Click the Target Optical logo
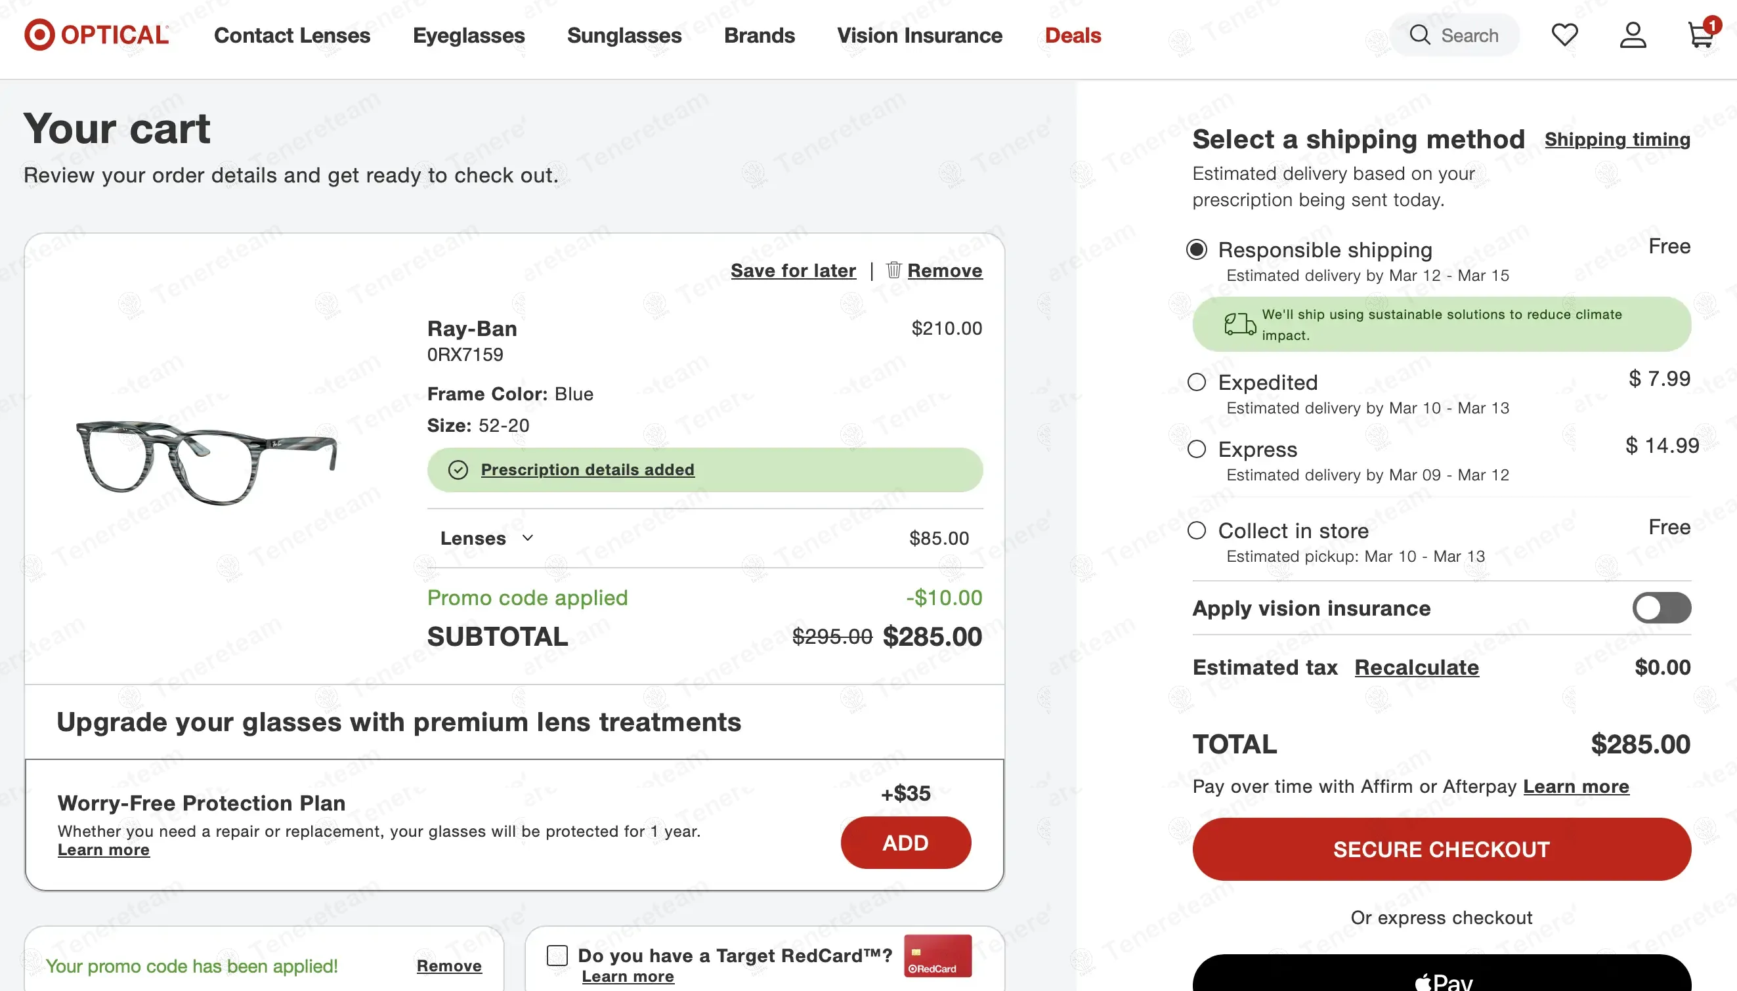 [96, 35]
